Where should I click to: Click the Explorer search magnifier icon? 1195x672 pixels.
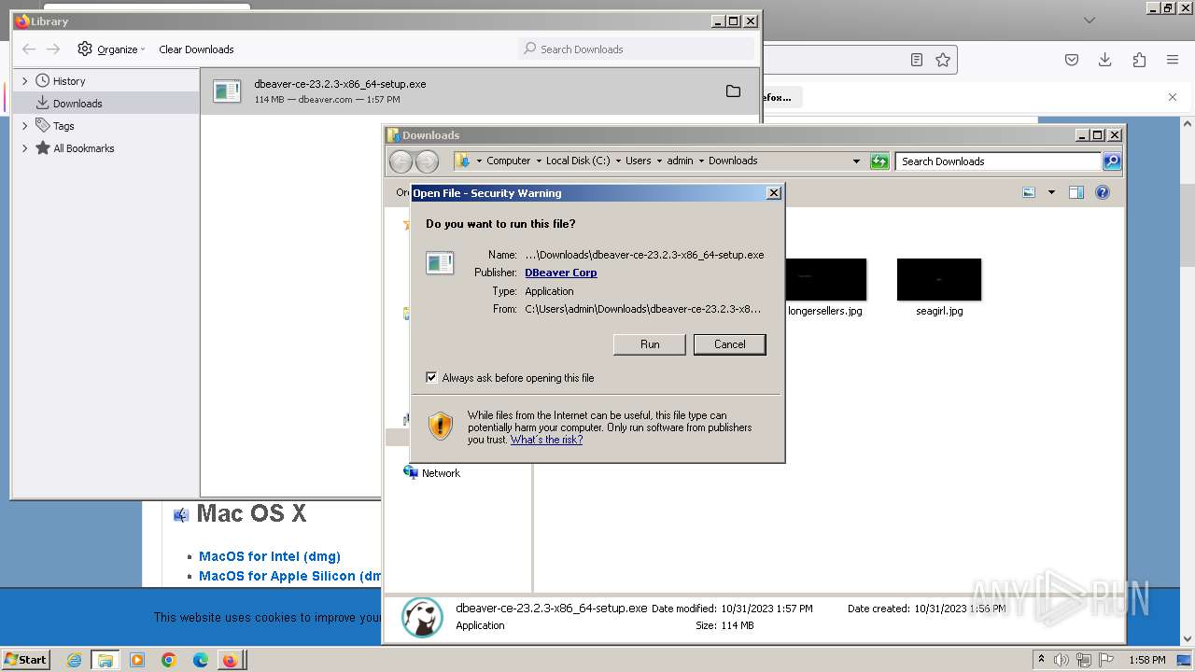coord(1112,161)
